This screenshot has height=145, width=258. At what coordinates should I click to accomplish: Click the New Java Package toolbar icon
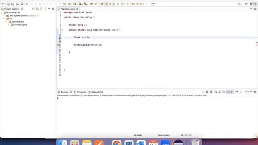point(92,4)
